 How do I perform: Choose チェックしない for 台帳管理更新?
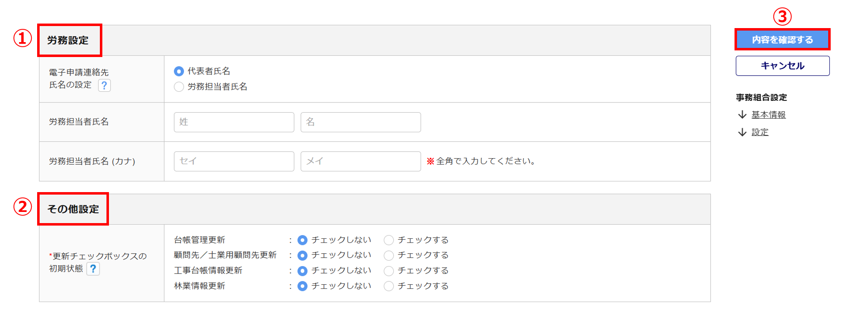[302, 240]
